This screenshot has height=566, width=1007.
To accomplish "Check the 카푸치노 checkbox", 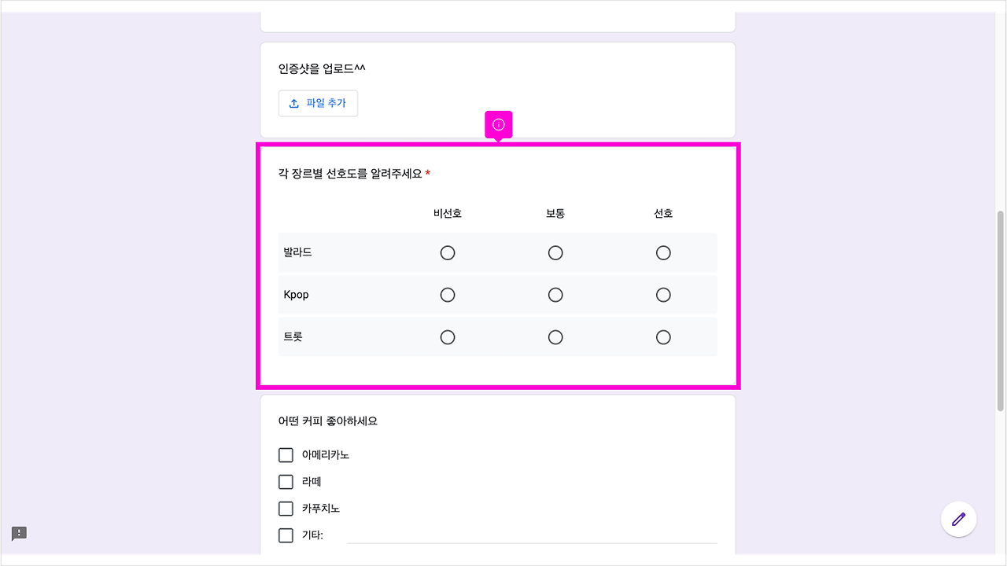I will click(286, 508).
